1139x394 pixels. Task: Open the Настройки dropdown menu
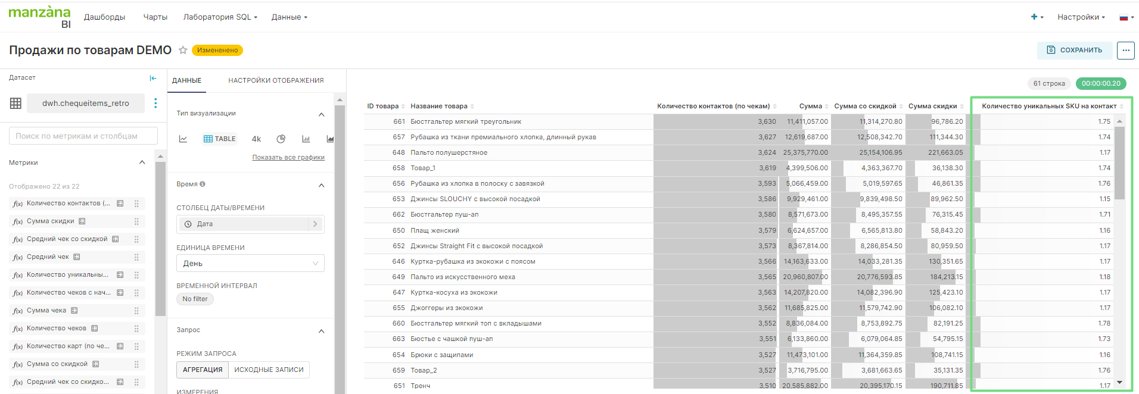pyautogui.click(x=1081, y=17)
